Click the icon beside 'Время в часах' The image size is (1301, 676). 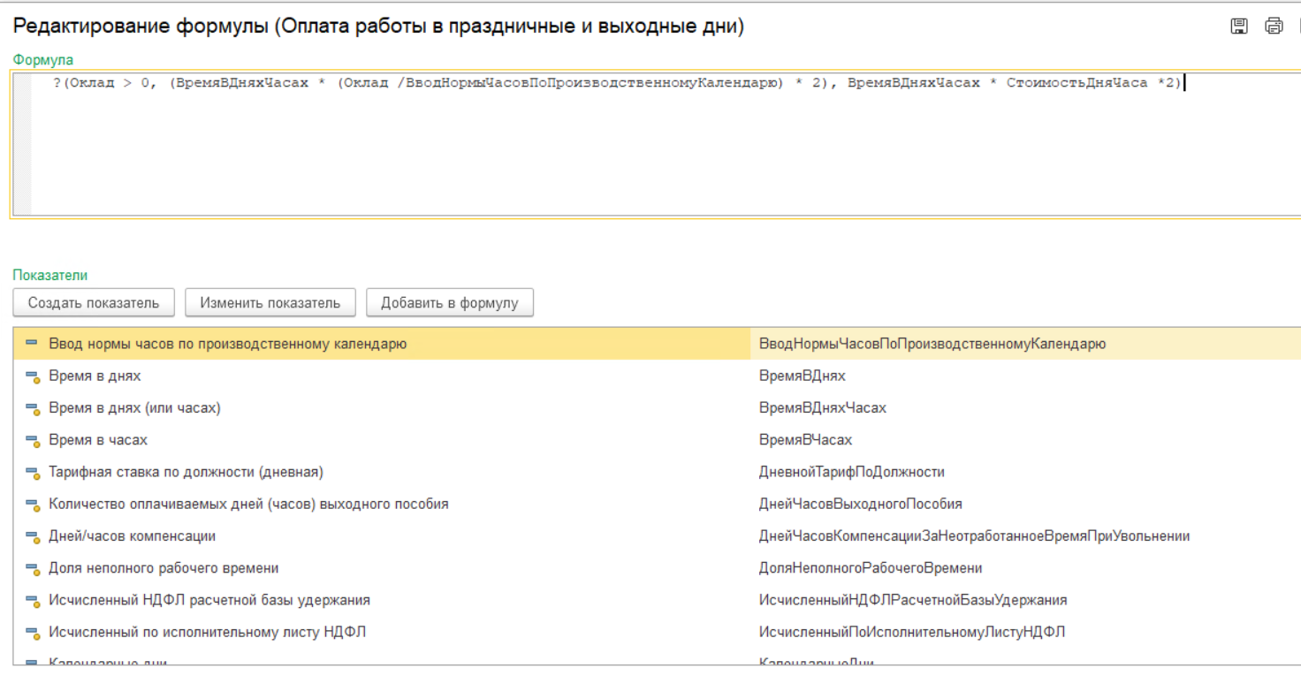(33, 441)
